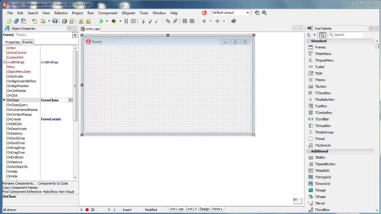Viewport: 381px width, 214px height.
Task: Click the Copy Component Names link
Action: [x=20, y=188]
